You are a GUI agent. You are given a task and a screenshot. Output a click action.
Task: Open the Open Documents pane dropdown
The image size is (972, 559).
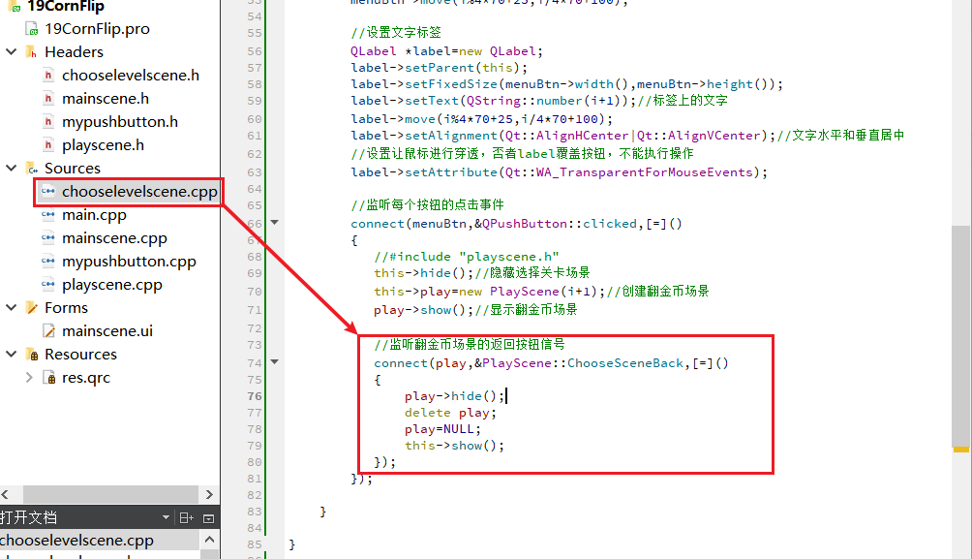click(x=166, y=517)
